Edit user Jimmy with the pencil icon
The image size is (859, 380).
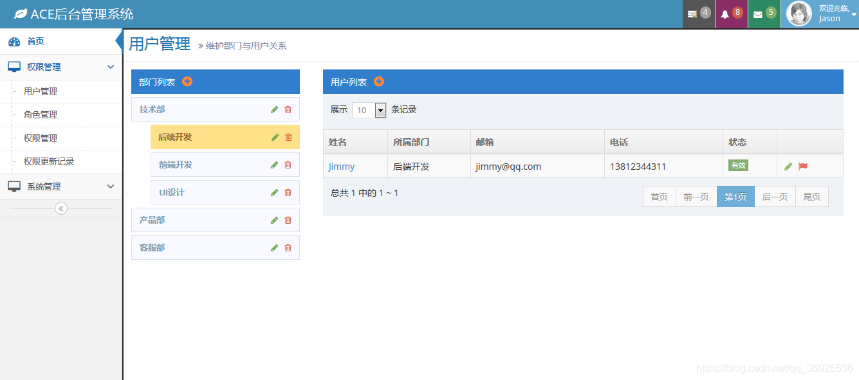click(x=788, y=167)
